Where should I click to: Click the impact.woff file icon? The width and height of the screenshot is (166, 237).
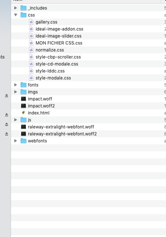pyautogui.click(x=24, y=99)
